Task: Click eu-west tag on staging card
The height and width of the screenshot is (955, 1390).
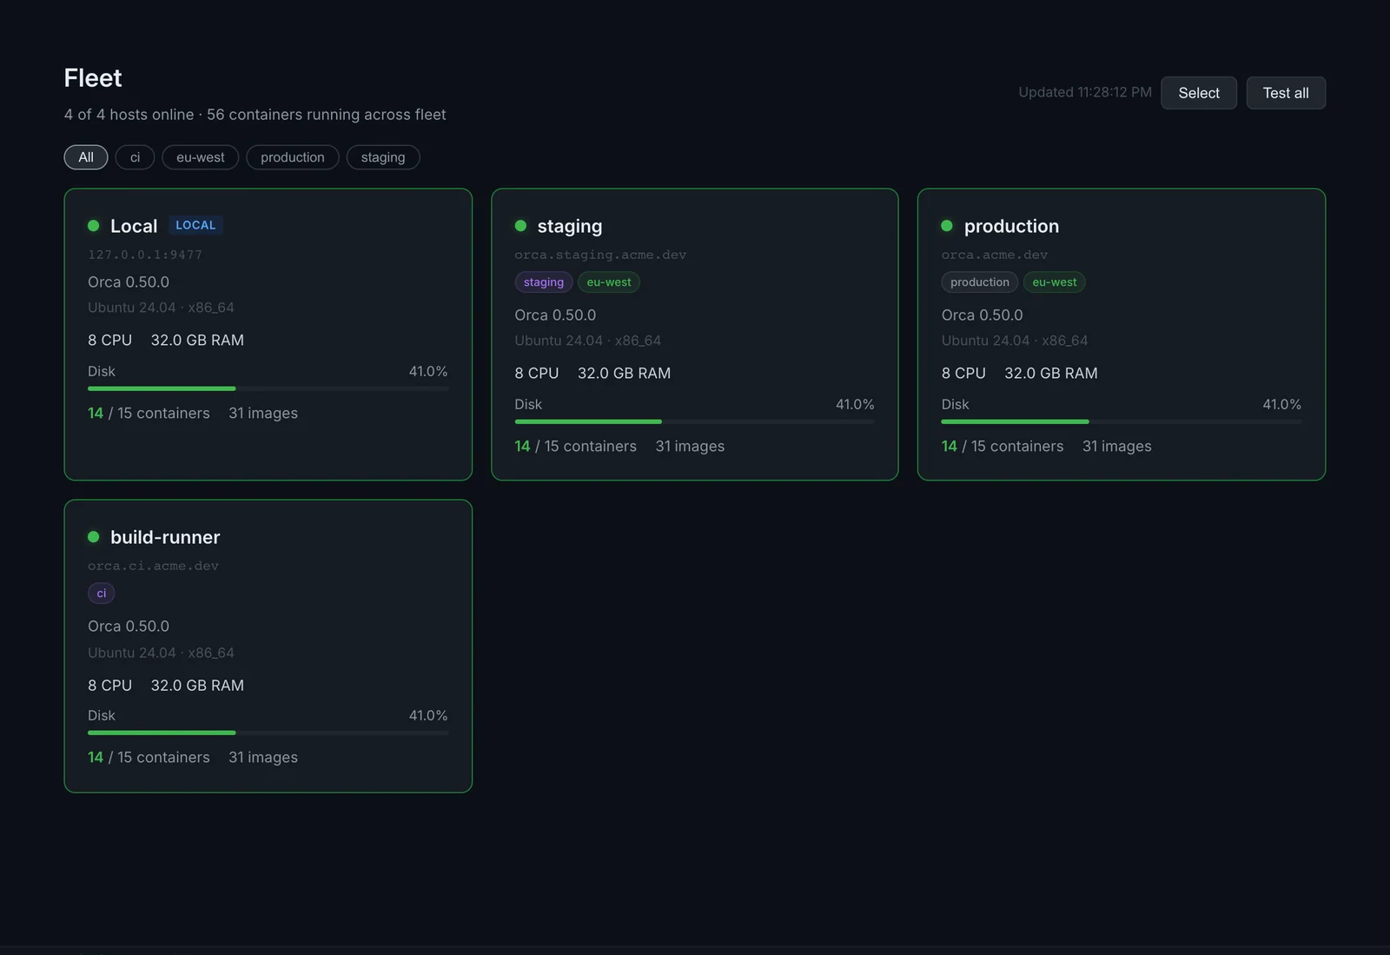Action: pos(609,282)
